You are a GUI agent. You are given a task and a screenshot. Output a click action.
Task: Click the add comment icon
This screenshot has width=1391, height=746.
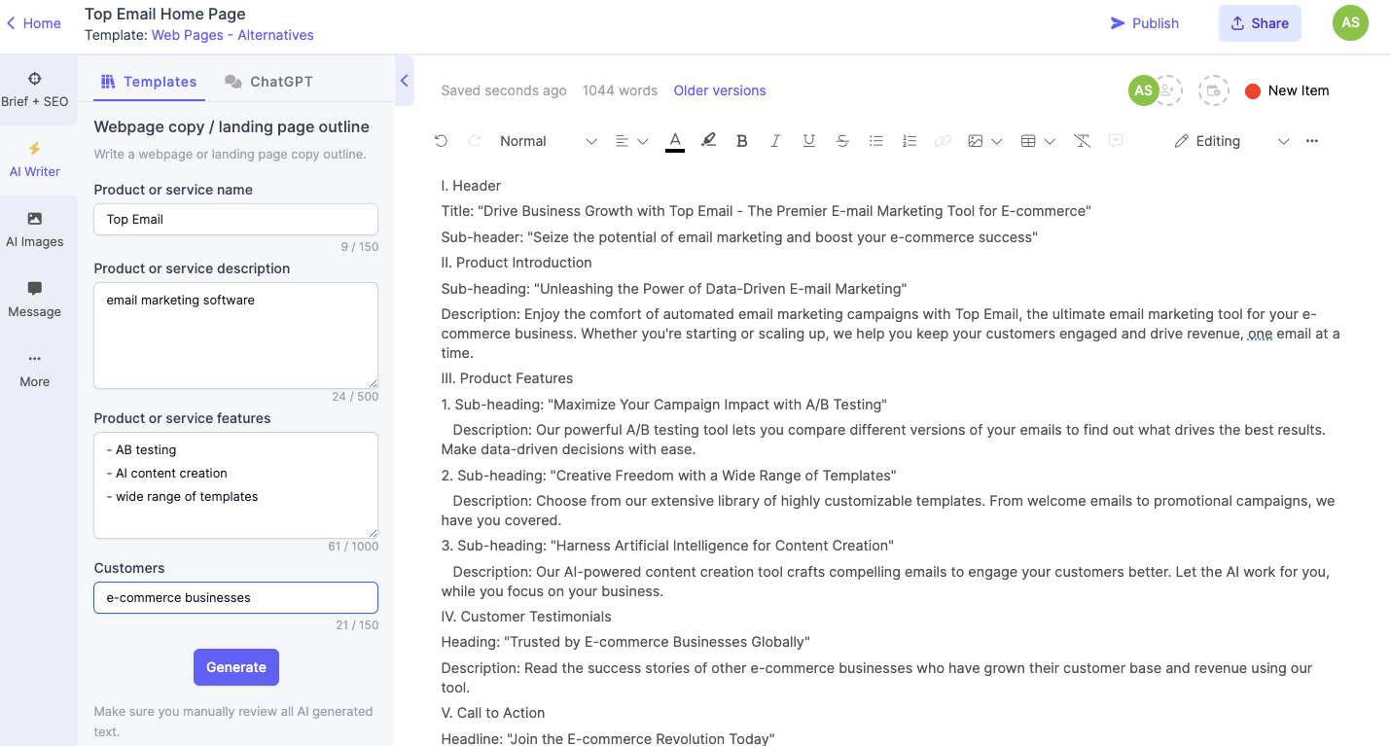pos(1116,141)
